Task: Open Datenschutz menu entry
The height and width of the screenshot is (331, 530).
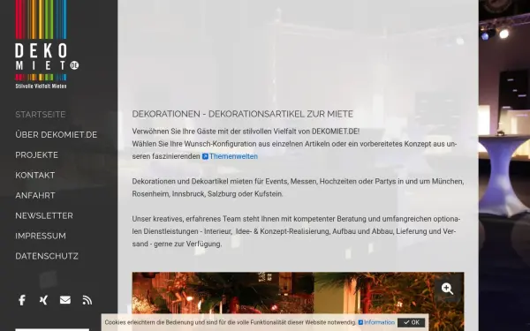Action: click(47, 256)
